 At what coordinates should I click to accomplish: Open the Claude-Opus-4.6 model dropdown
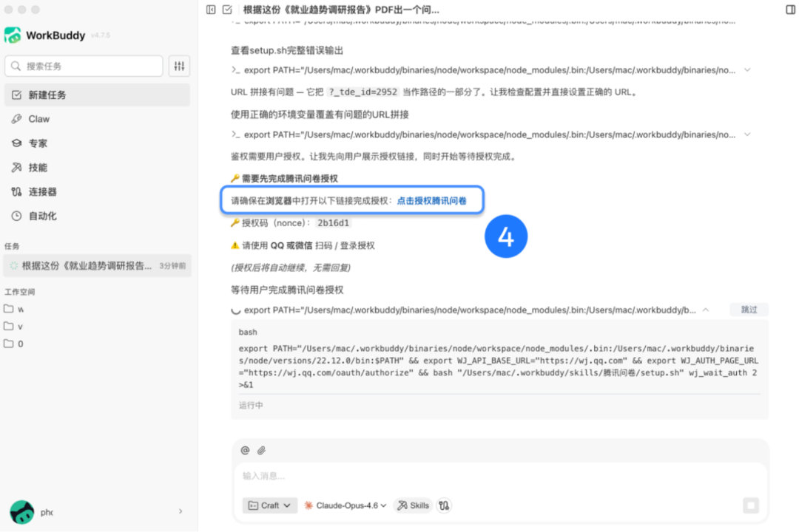tap(345, 505)
